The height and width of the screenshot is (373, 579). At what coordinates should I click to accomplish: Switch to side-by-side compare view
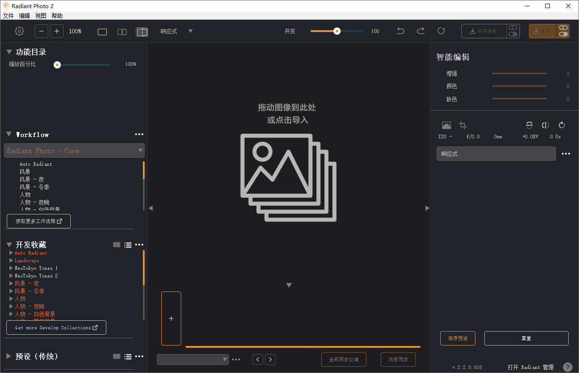(x=122, y=32)
